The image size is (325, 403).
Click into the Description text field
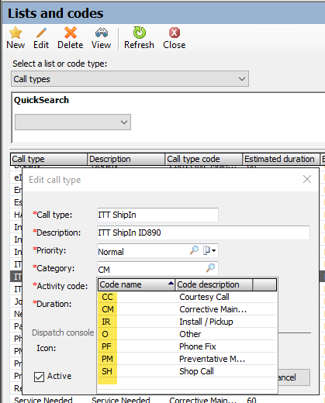(203, 232)
